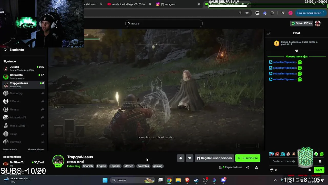The height and width of the screenshot is (185, 328).
Task: Open Meloodyg offline channel
Action: [24, 93]
